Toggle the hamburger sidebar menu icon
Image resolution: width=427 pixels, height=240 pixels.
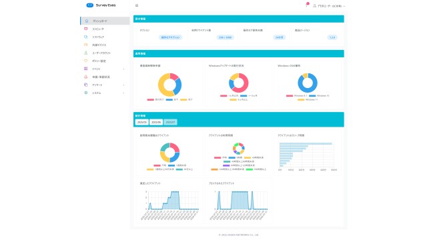pos(137,5)
